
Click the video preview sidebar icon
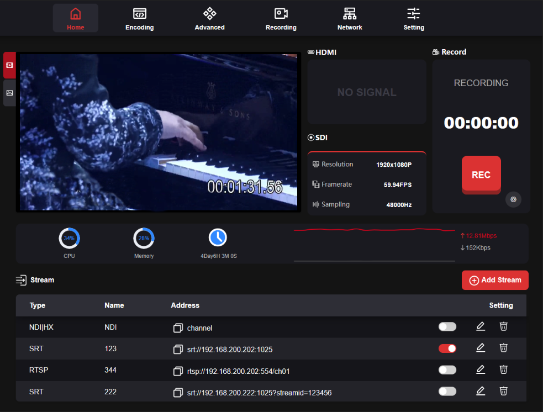pyautogui.click(x=9, y=65)
